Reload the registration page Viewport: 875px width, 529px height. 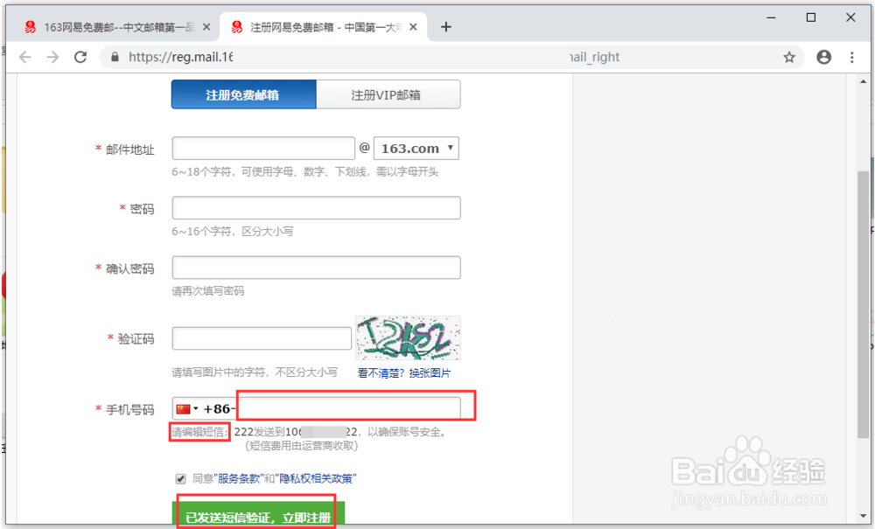[80, 57]
